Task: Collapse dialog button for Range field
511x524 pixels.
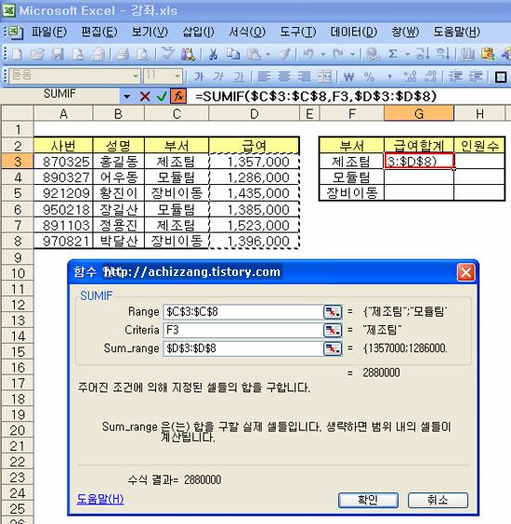Action: click(333, 312)
